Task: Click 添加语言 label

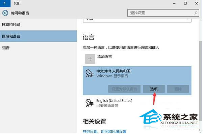Action: (x=104, y=57)
